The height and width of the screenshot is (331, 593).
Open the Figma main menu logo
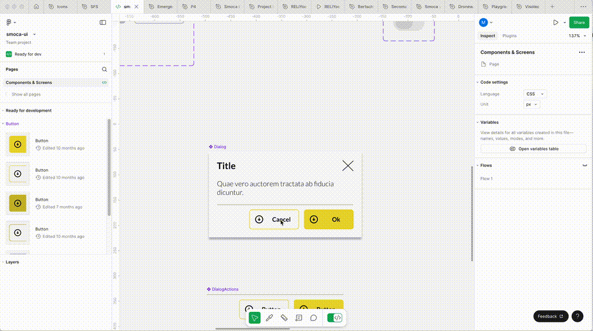[x=9, y=23]
